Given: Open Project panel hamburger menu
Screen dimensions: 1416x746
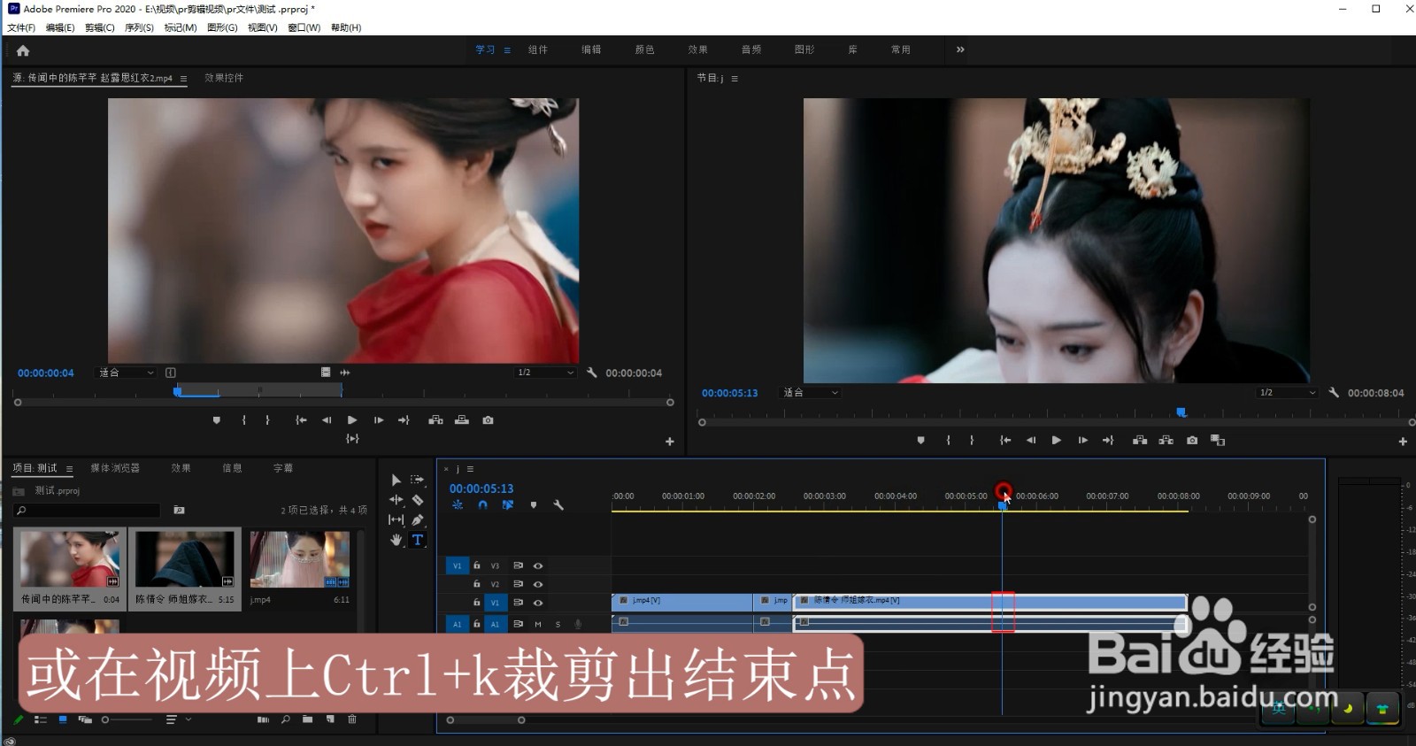Looking at the screenshot, I should pos(69,469).
